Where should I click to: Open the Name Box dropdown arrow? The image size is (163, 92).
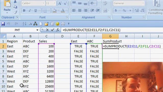[37, 30]
